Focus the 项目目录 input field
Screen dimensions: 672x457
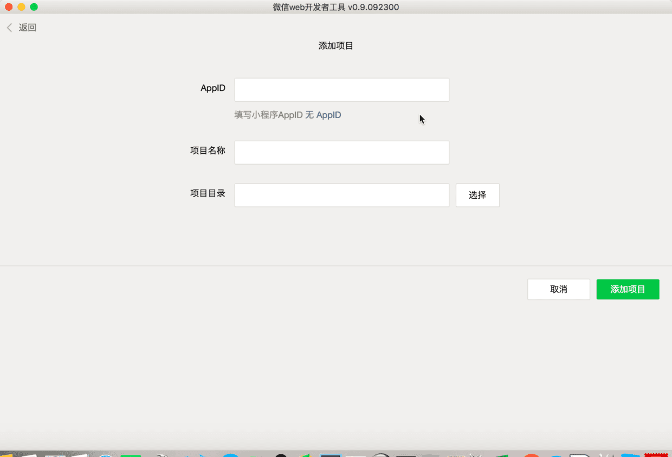[x=342, y=195]
